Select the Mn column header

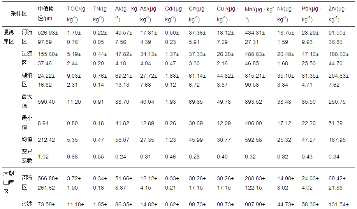pos(259,13)
